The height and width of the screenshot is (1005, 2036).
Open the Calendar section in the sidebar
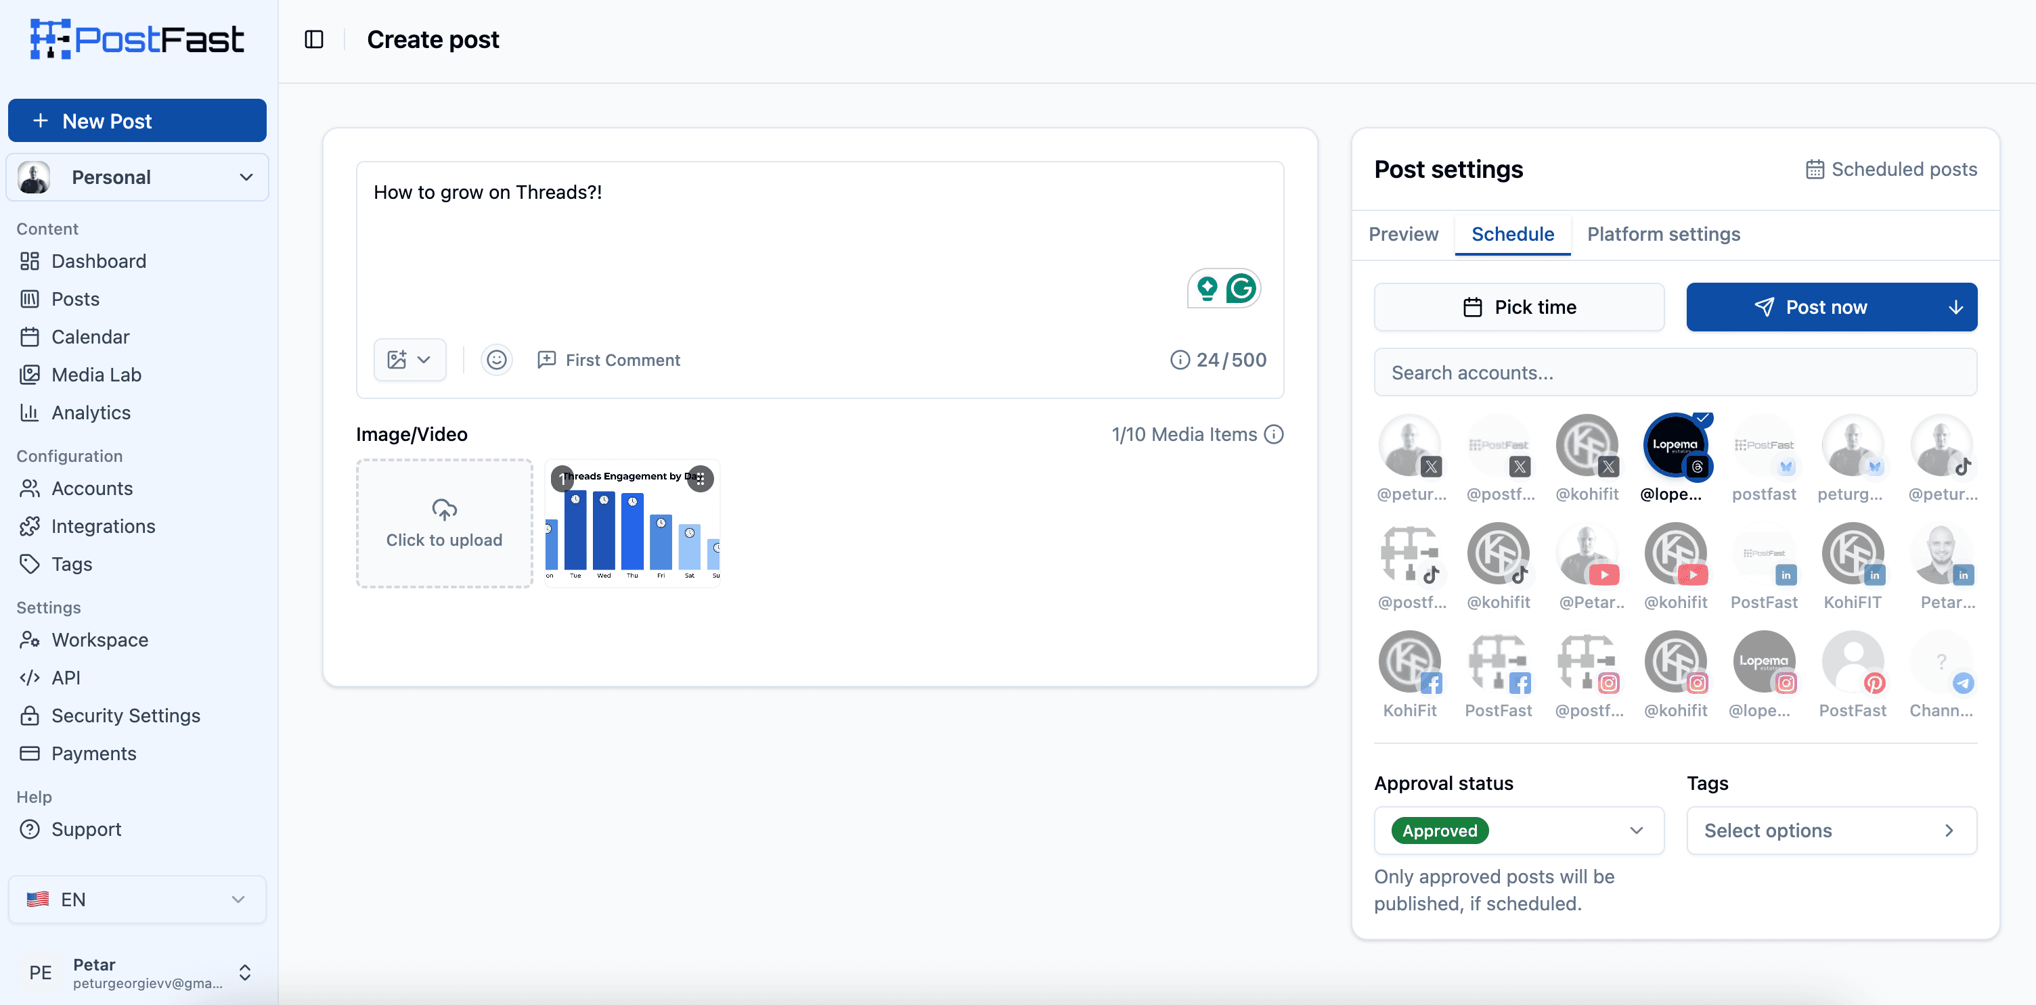pyautogui.click(x=89, y=336)
